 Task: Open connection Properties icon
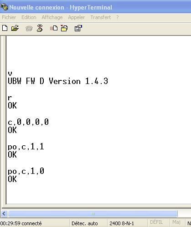click(78, 28)
